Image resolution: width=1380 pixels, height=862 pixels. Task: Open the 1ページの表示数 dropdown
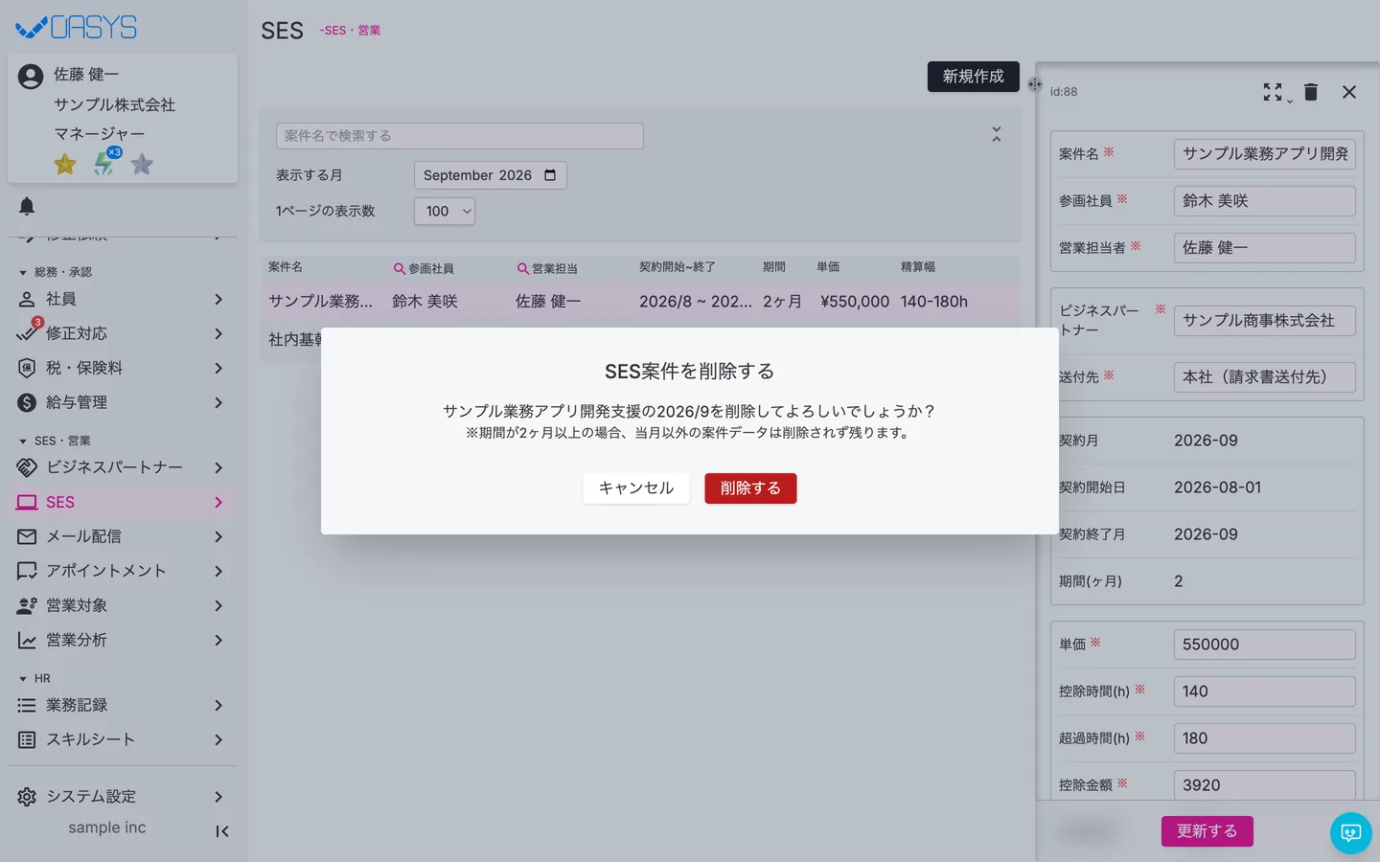pos(445,212)
